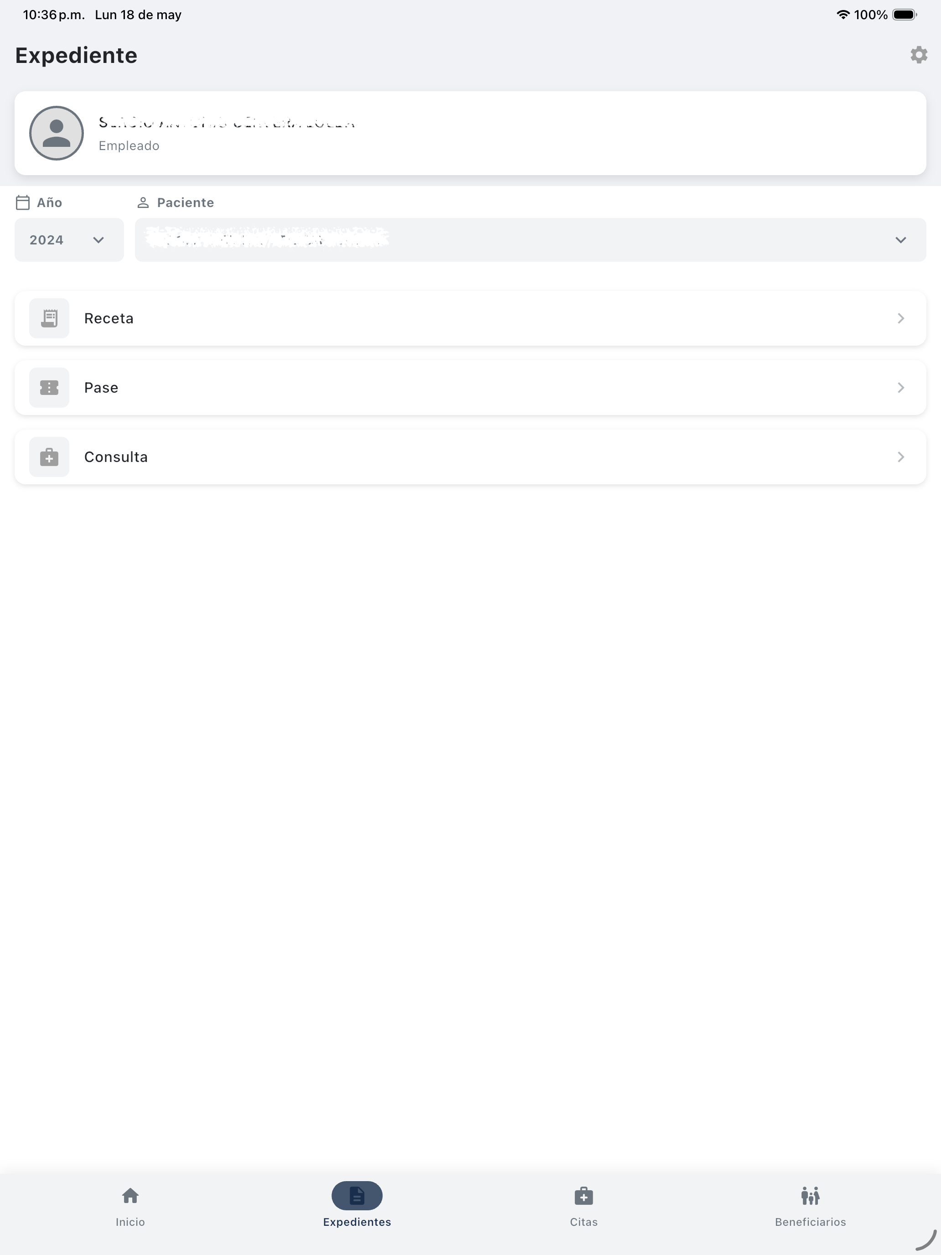Tap the Expedientes document icon
This screenshot has width=941, height=1255.
click(x=357, y=1196)
